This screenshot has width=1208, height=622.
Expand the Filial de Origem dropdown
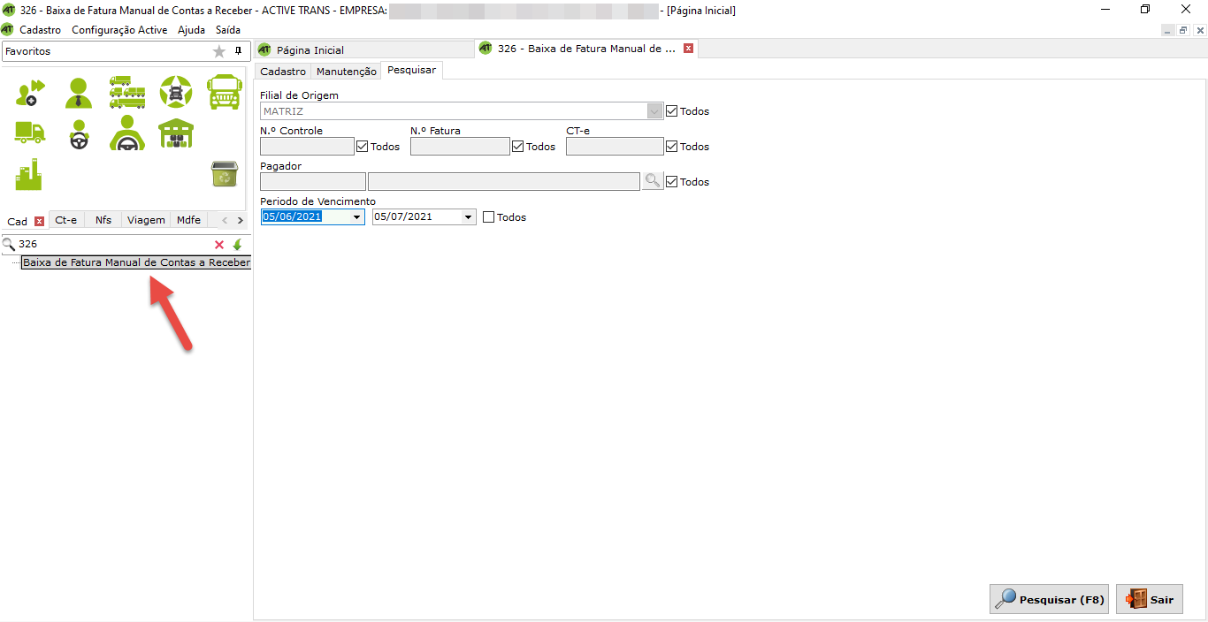point(654,111)
